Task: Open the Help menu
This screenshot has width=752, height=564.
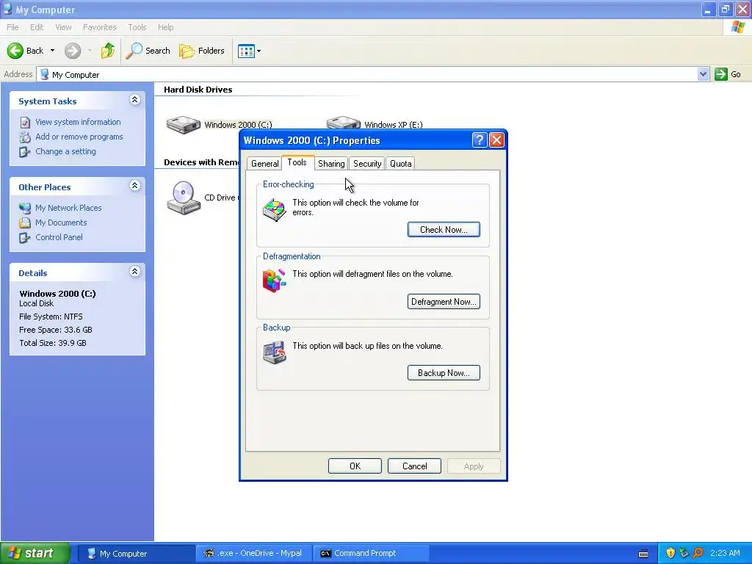Action: [165, 27]
